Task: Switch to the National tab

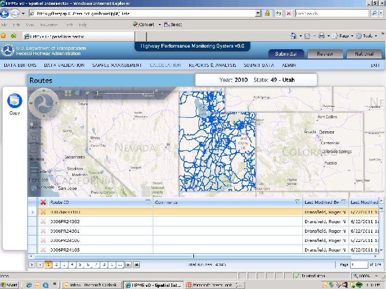Action: coord(365,54)
